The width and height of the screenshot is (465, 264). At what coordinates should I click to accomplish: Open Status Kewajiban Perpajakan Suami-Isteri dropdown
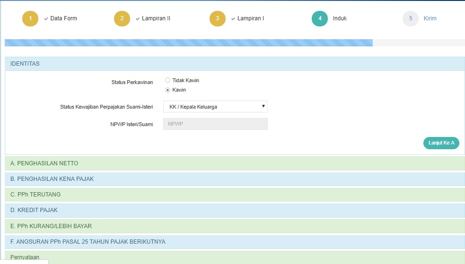(215, 107)
